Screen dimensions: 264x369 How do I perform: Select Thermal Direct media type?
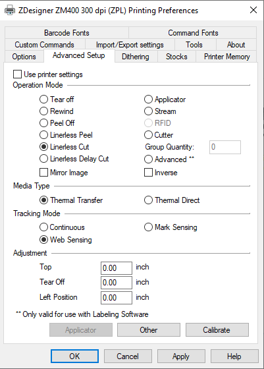tap(148, 200)
